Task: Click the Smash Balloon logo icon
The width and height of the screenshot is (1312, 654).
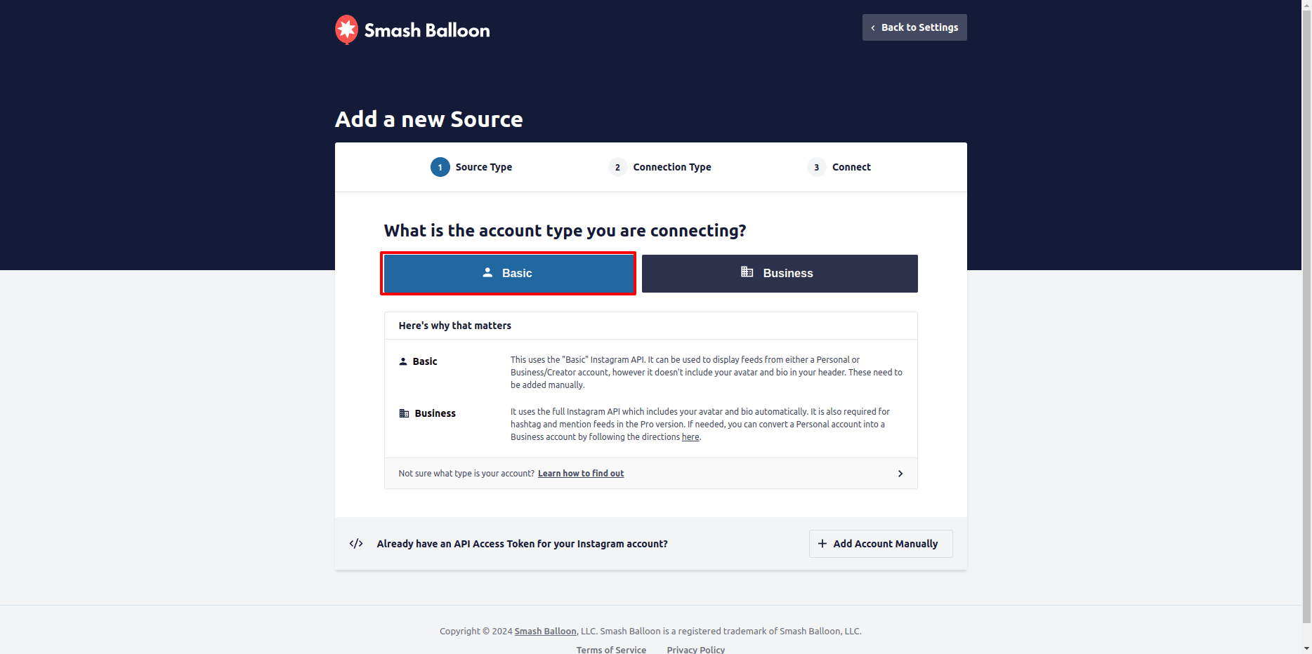Action: coord(346,29)
